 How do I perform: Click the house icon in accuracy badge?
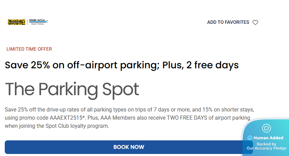[x=266, y=128]
